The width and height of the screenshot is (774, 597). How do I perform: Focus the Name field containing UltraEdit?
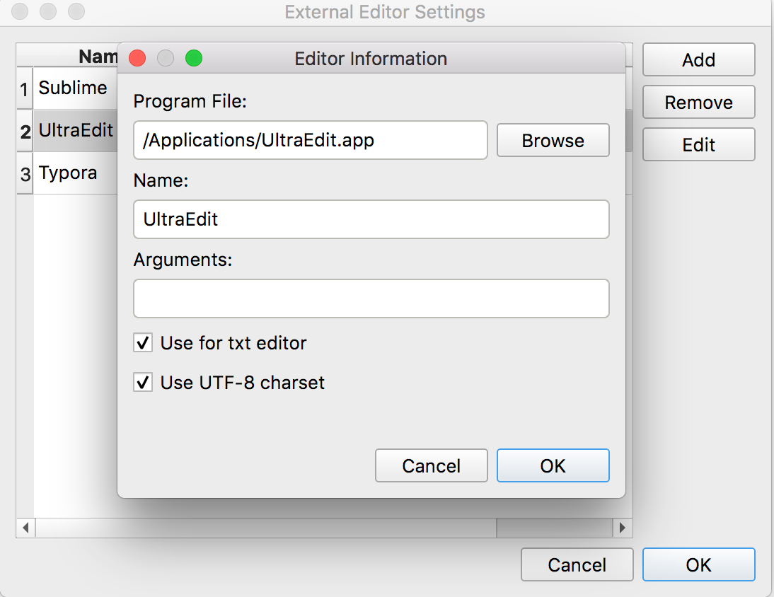click(x=371, y=219)
